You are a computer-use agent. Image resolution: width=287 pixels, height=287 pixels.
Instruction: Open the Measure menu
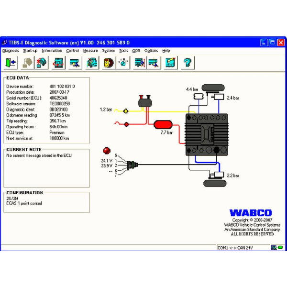point(90,51)
